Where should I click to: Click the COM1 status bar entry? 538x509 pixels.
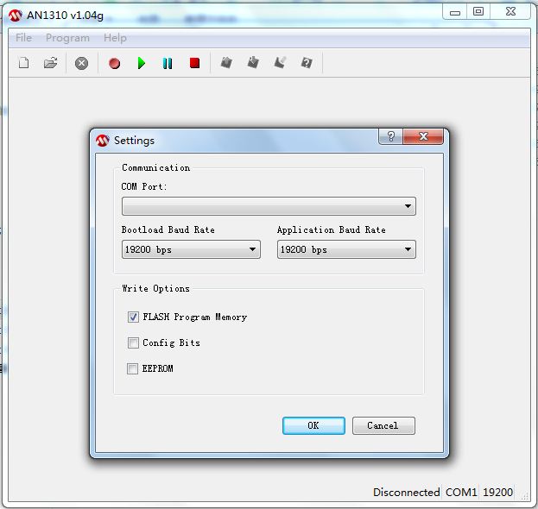[461, 493]
